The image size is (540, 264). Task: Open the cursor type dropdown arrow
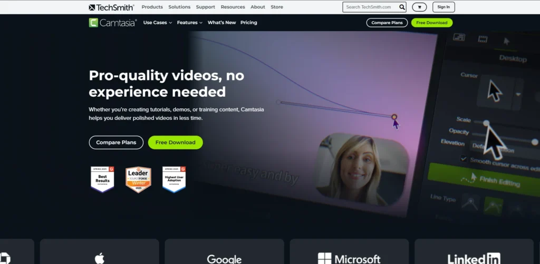tap(518, 95)
